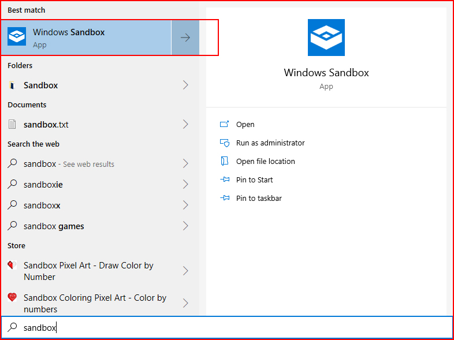The width and height of the screenshot is (454, 340).
Task: Click the search input field containing "sandbox"
Action: (x=226, y=327)
